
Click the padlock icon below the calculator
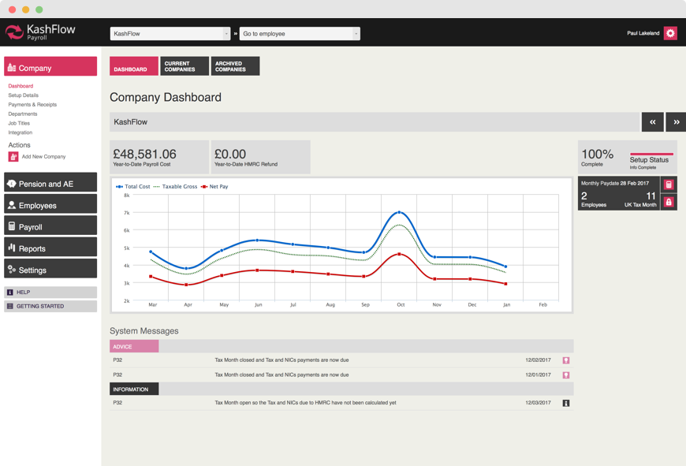coord(669,203)
